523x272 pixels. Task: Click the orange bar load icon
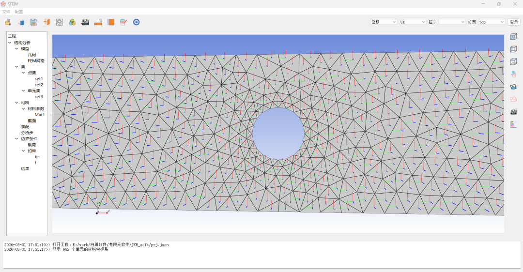[x=98, y=22]
